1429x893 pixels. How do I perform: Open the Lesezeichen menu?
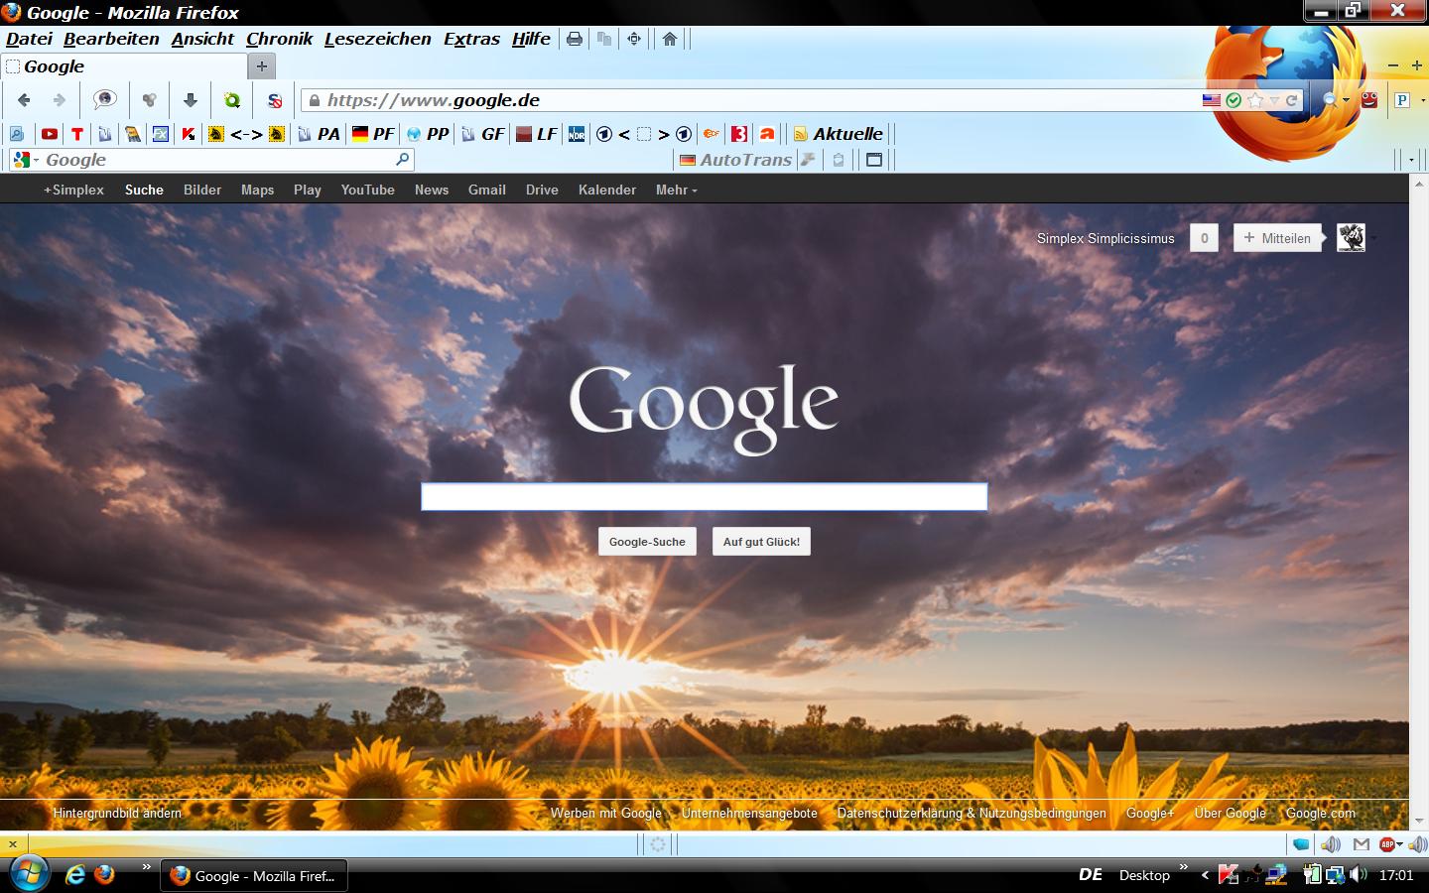[x=377, y=39]
